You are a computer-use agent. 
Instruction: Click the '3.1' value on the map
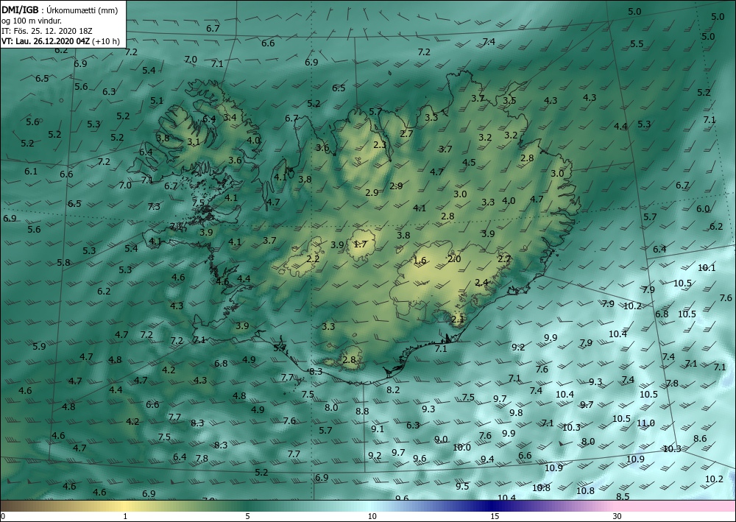[x=194, y=141]
